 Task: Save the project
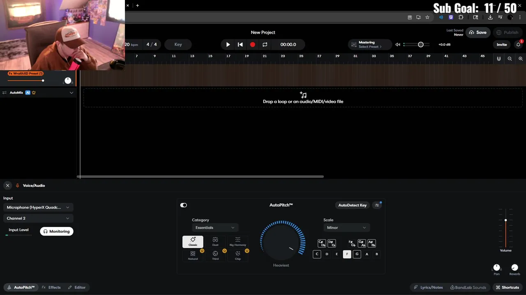(478, 32)
